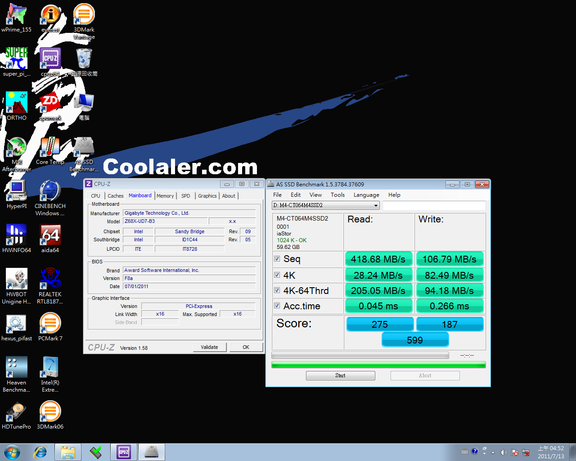The image size is (576, 461).
Task: Open the File menu in AS SSD
Action: 277,195
